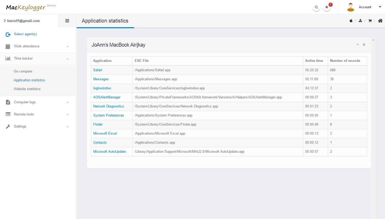
Task: Collapse the panel with the caret arrow
Action: [x=358, y=45]
